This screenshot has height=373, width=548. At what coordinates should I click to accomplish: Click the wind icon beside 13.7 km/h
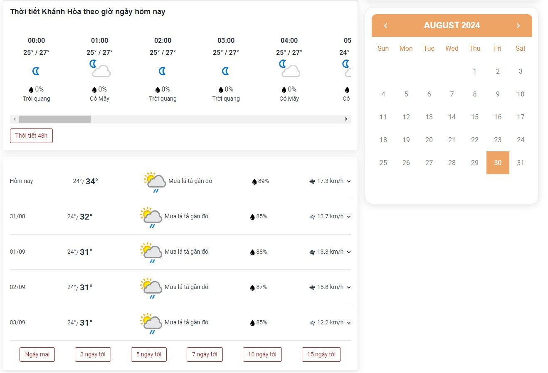(x=312, y=217)
